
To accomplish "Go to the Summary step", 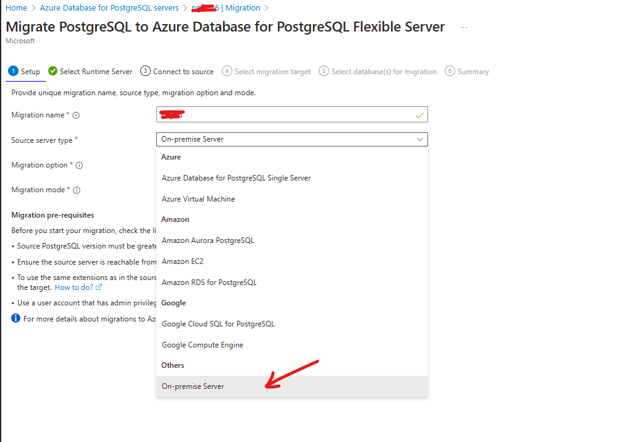I will [x=466, y=72].
